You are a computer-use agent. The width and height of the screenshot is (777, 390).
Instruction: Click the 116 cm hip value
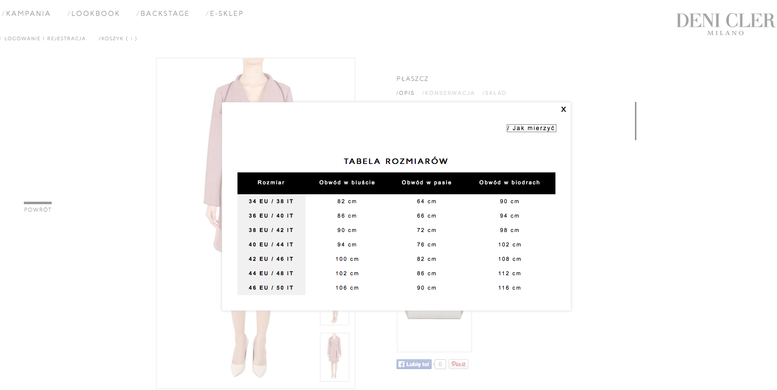click(x=510, y=288)
